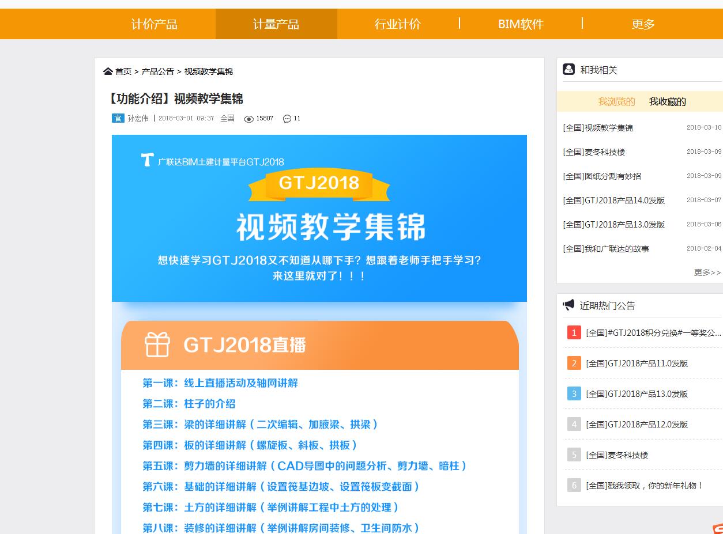723x534 pixels.
Task: Open the 更多 menu
Action: click(x=643, y=24)
